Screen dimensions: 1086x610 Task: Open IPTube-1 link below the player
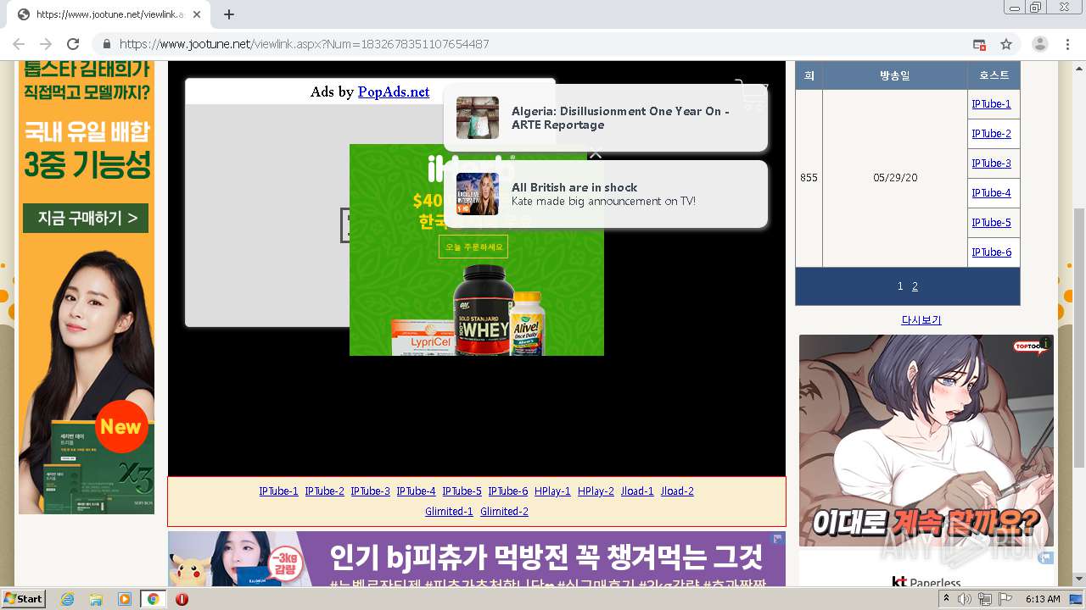click(278, 491)
